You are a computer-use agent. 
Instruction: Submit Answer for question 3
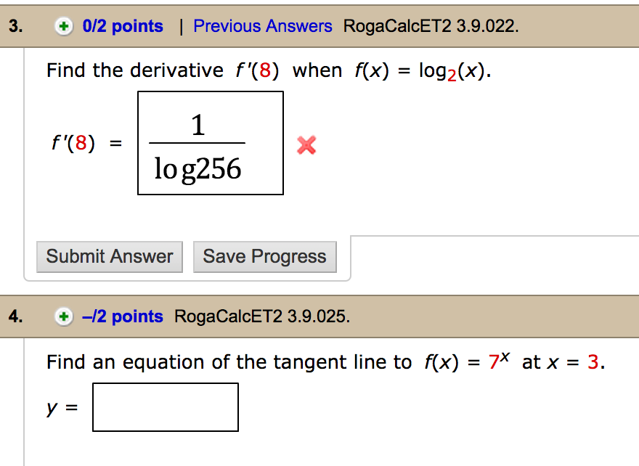pos(109,256)
